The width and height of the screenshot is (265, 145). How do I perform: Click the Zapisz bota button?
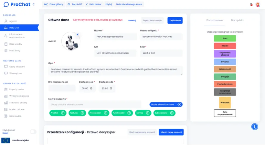click(175, 20)
